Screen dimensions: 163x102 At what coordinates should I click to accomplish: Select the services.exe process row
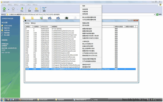click(81, 37)
